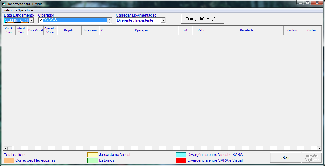Click the Estornos legend text
This screenshot has width=325, height=166.
[x=107, y=160]
